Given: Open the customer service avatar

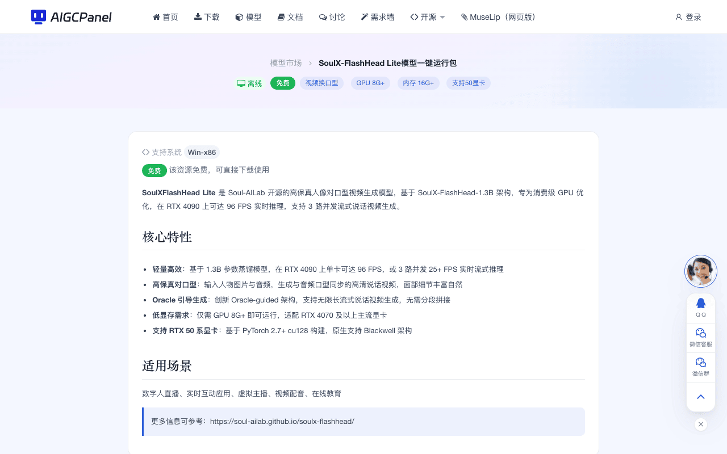Looking at the screenshot, I should (701, 271).
